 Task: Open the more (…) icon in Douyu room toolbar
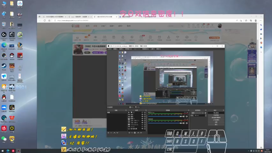click(196, 38)
